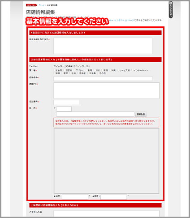190x218 pixels.
Task: Focus the latitude input below the map
Action: tap(75, 197)
